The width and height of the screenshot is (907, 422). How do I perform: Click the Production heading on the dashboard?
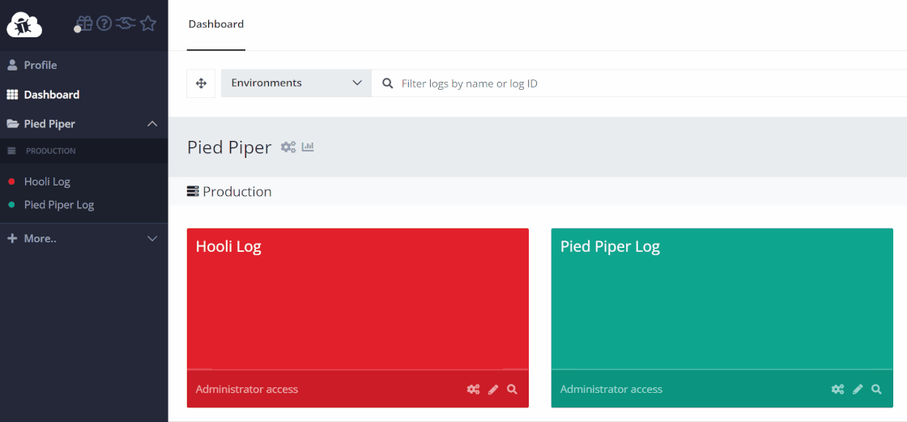237,192
